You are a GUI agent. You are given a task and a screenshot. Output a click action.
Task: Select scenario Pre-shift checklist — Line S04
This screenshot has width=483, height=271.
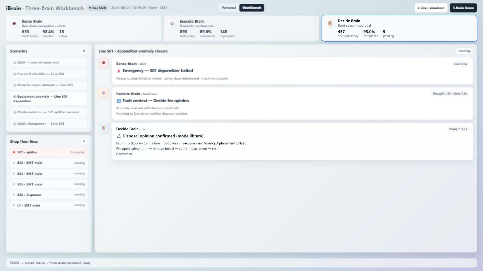point(49,74)
